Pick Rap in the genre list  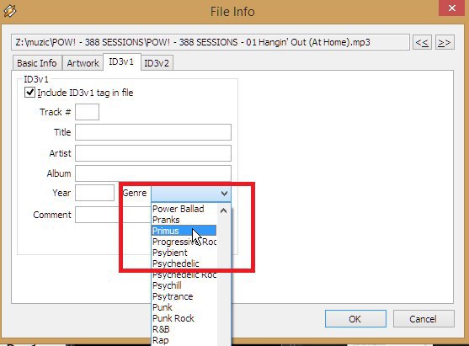click(184, 340)
